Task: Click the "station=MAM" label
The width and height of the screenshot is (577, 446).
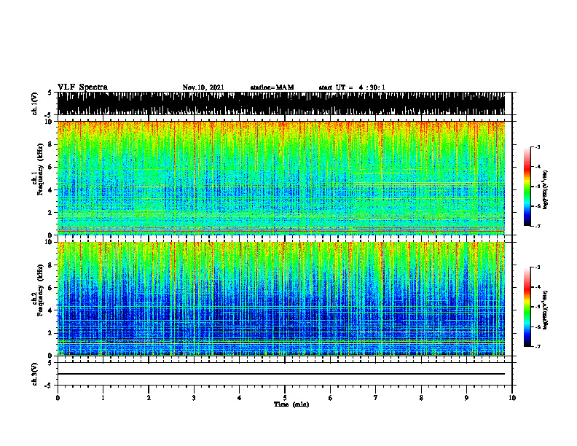Action: coord(272,87)
